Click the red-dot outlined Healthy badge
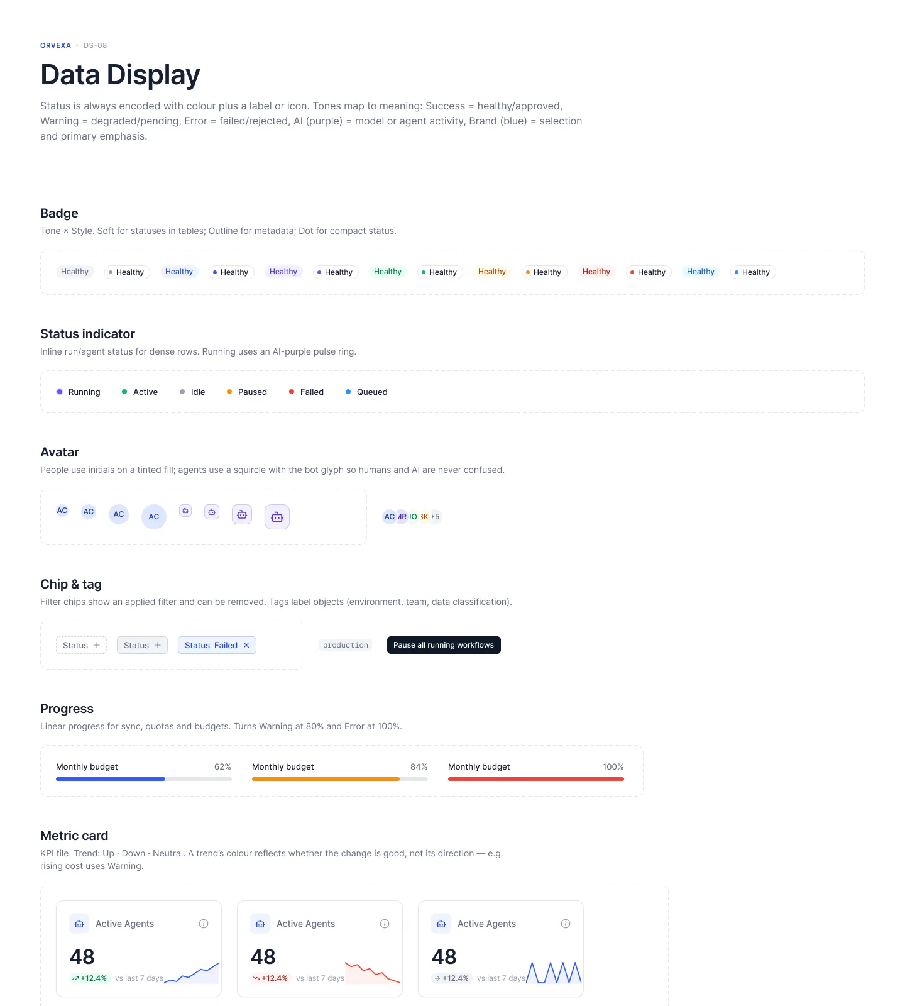 (x=649, y=272)
